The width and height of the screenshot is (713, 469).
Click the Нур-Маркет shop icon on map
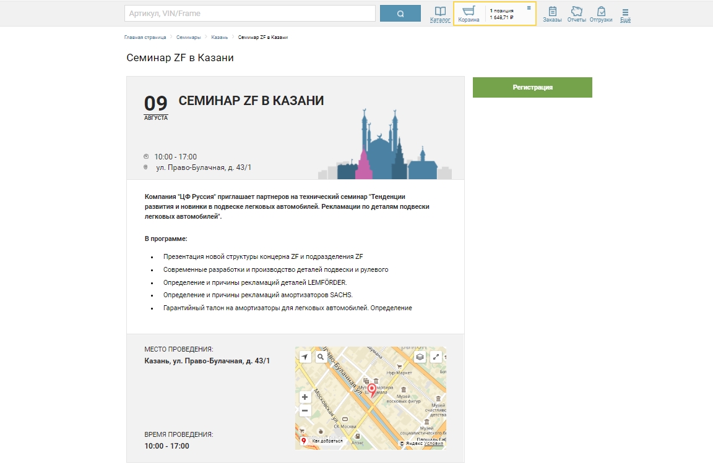point(399,367)
